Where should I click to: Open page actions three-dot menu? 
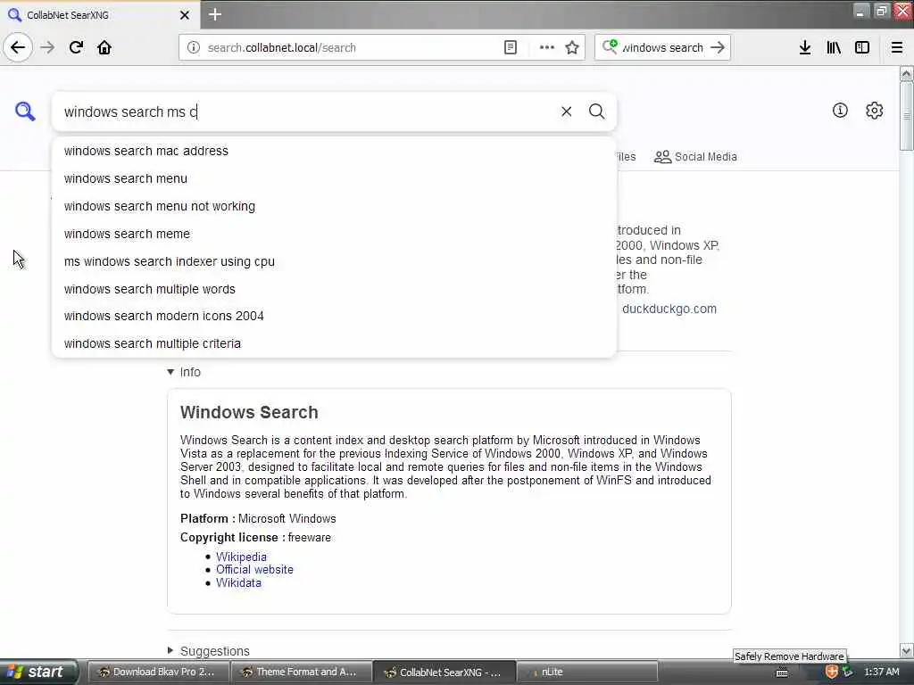(547, 47)
